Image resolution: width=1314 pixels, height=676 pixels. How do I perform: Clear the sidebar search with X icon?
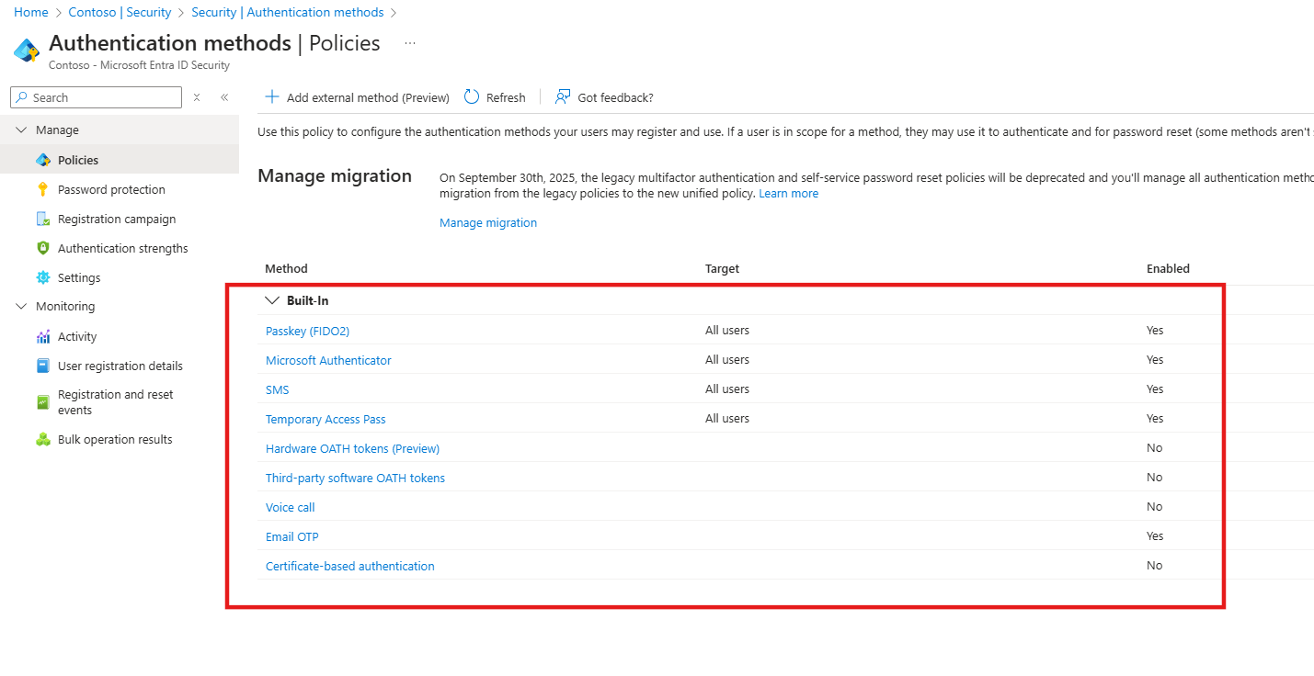click(x=197, y=97)
